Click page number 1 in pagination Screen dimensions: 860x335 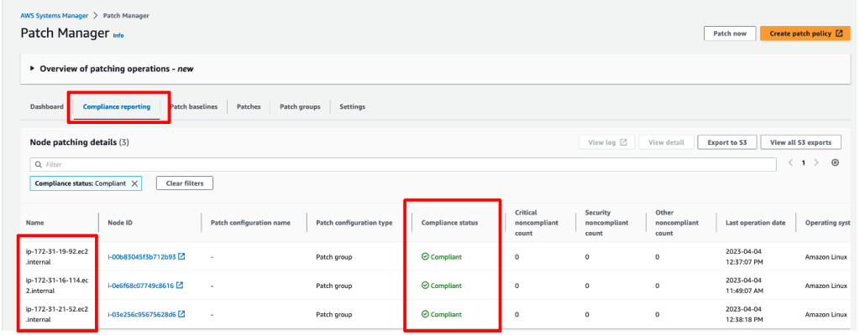804,162
